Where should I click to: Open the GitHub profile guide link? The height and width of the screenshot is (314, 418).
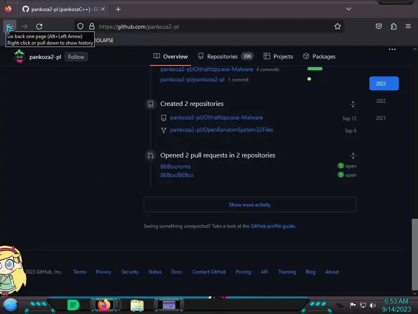273,226
